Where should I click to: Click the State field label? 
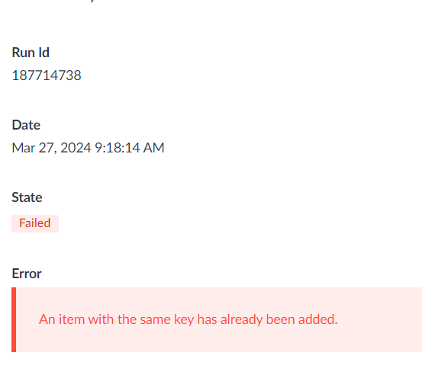click(x=27, y=197)
